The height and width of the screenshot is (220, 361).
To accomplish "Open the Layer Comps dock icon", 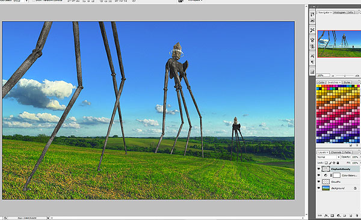I will pos(312,72).
